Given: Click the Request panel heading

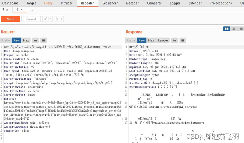Looking at the screenshot, I should coord(8,32).
